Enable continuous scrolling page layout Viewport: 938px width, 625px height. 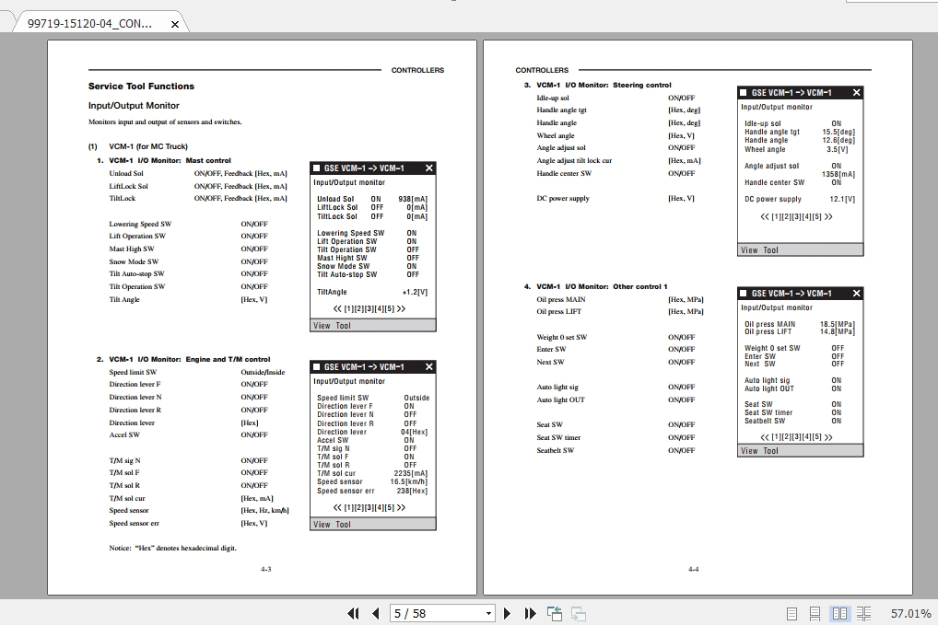point(815,612)
